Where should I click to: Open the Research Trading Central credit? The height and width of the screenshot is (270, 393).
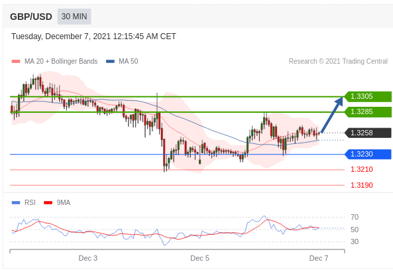pyautogui.click(x=338, y=62)
